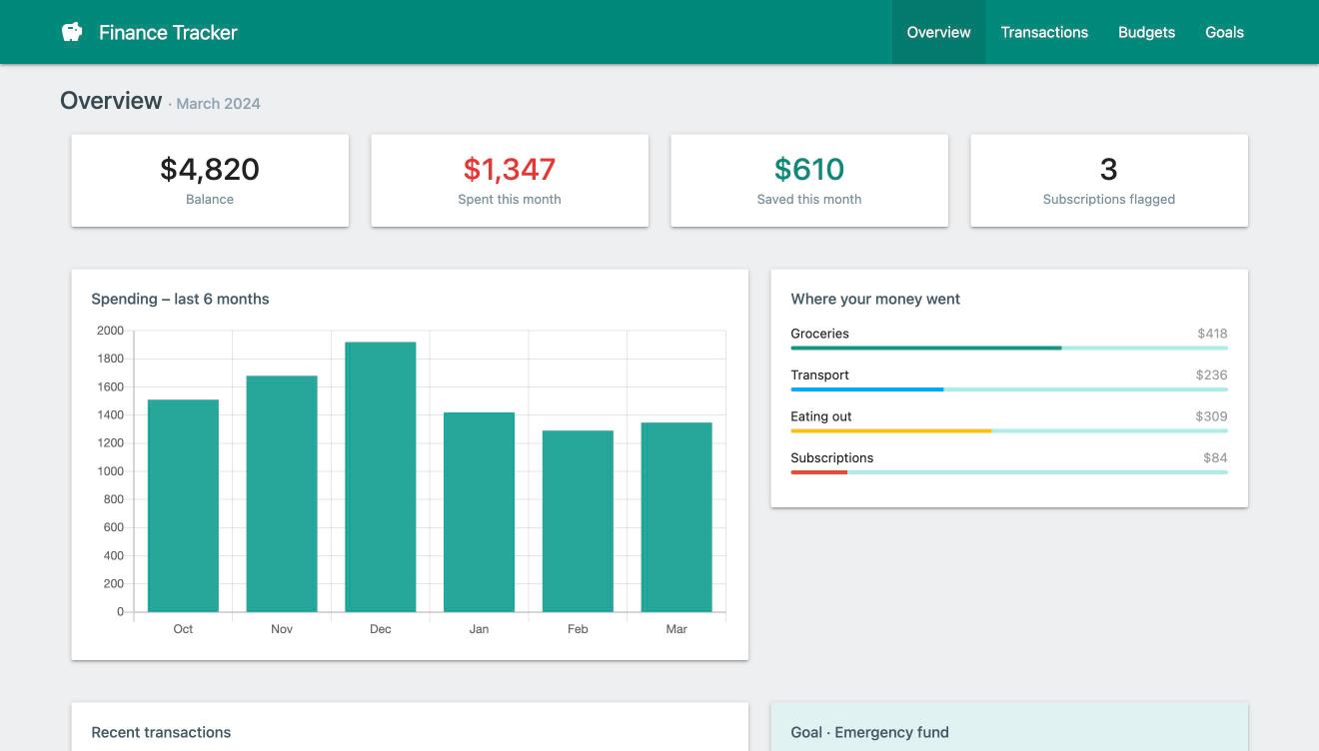This screenshot has height=751, width=1319.
Task: Select the $1,347 Spent this month card
Action: point(510,181)
